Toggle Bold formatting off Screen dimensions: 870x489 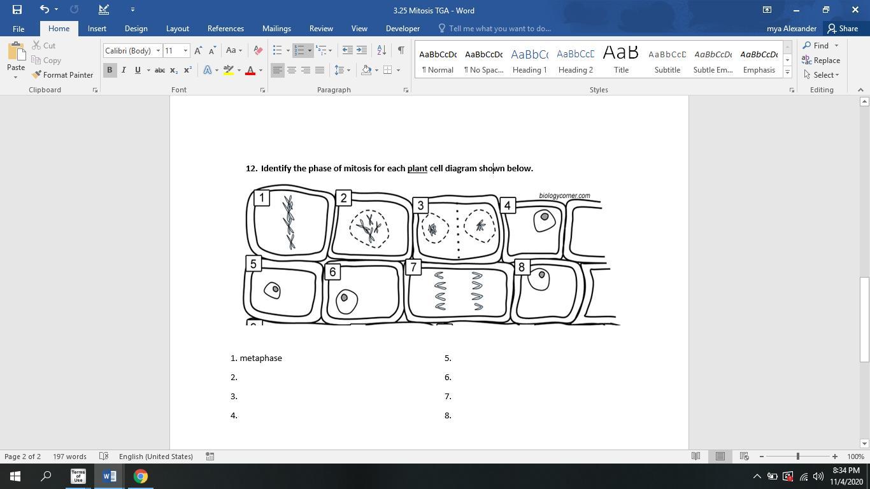(x=110, y=70)
